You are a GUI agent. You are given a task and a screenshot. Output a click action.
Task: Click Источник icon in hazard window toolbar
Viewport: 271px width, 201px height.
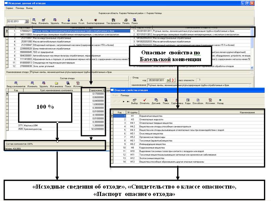pyautogui.click(x=210, y=101)
